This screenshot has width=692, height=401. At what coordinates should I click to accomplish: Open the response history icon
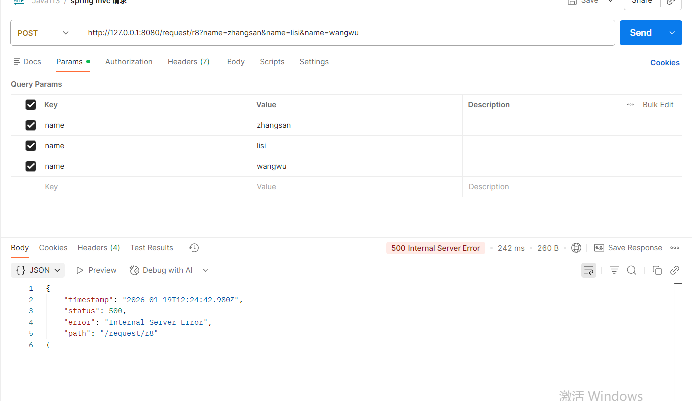[x=194, y=248]
